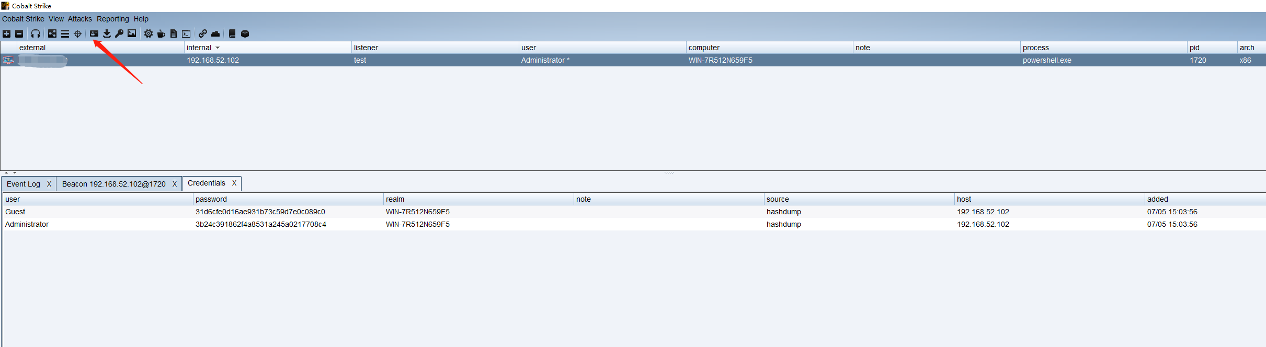Open Credentials with the ID card icon
The image size is (1266, 347).
point(94,33)
